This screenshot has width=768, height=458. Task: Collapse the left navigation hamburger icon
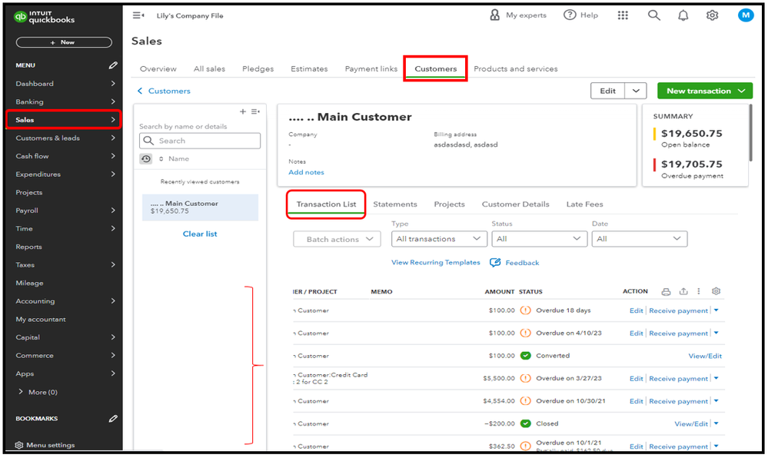pyautogui.click(x=138, y=15)
